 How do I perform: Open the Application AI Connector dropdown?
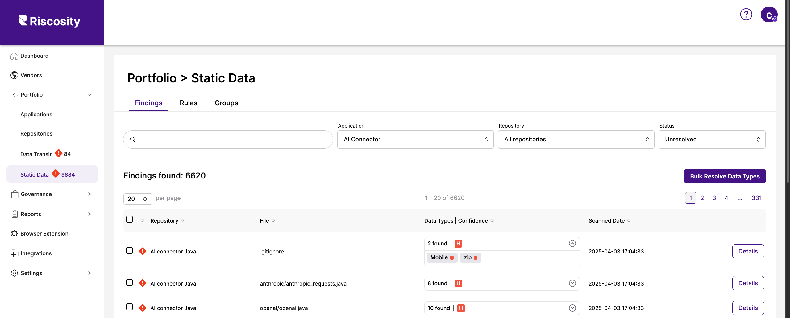[415, 140]
